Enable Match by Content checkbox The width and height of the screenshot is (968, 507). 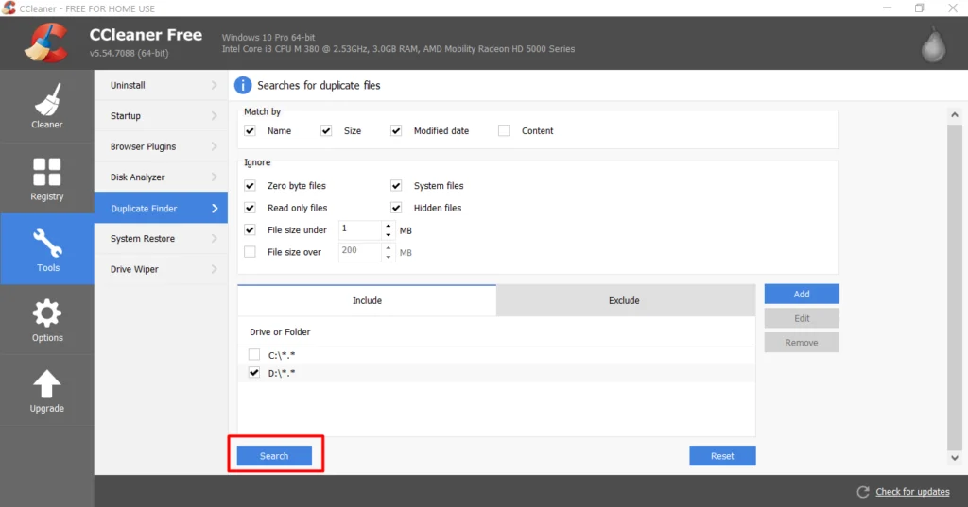click(504, 130)
